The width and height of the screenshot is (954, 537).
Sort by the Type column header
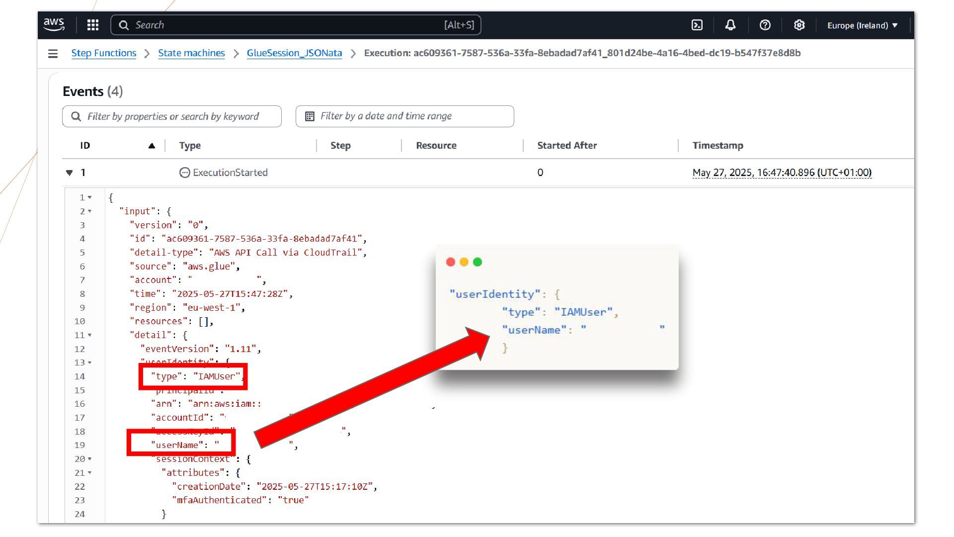(x=190, y=146)
